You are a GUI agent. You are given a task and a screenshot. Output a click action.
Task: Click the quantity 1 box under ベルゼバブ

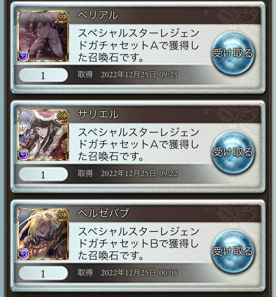click(x=43, y=273)
